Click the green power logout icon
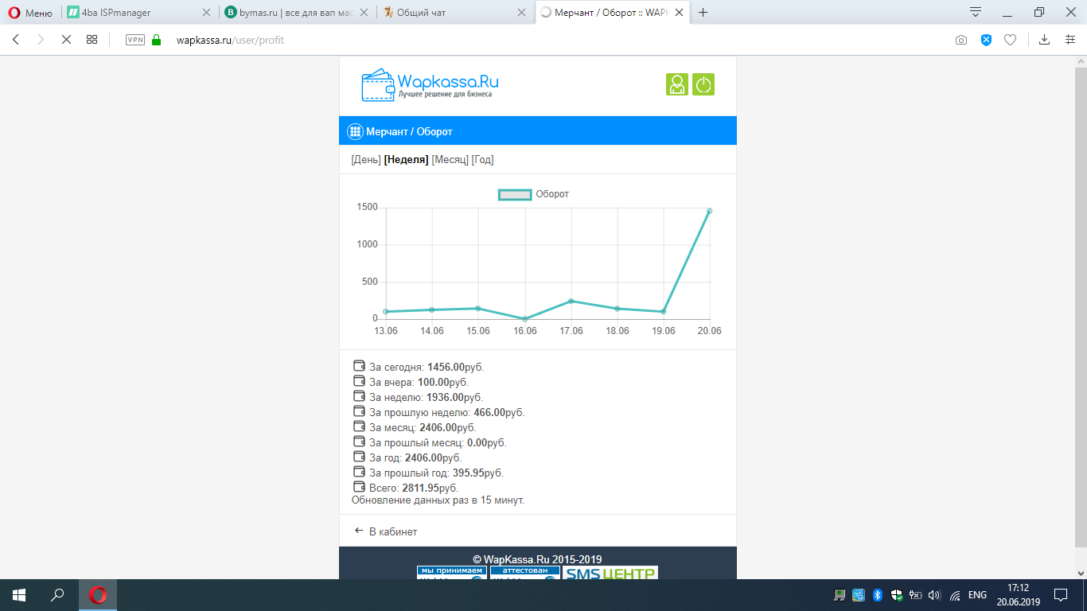Viewport: 1087px width, 611px height. point(703,84)
